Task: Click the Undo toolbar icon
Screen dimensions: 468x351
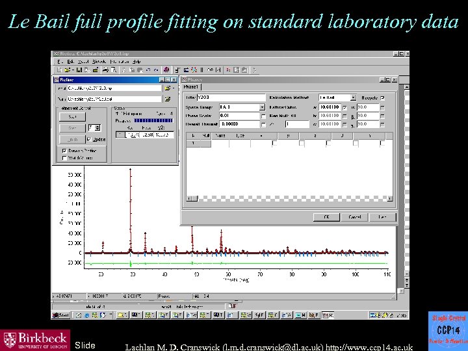Action: point(148,70)
